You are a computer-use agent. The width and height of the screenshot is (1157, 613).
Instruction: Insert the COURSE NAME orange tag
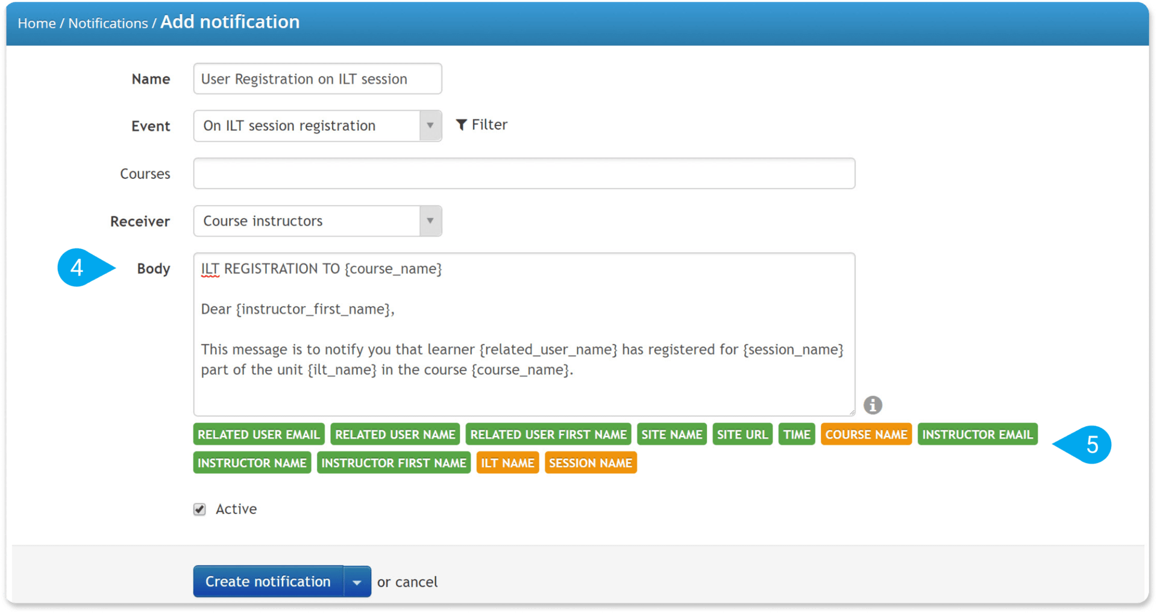tap(866, 435)
